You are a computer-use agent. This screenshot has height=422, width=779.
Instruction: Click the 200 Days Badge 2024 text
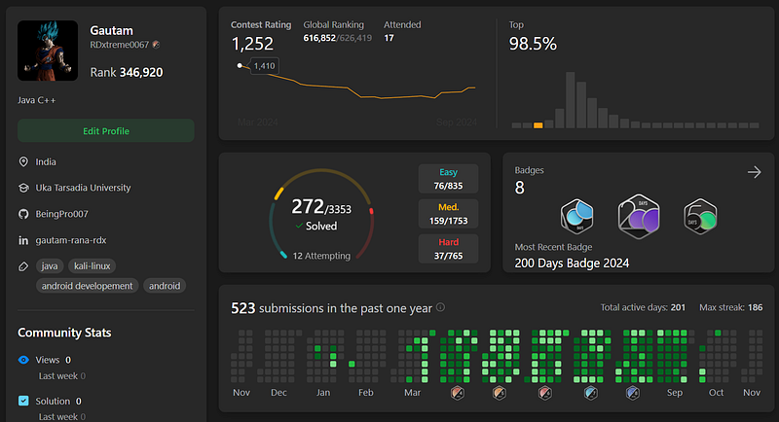572,264
